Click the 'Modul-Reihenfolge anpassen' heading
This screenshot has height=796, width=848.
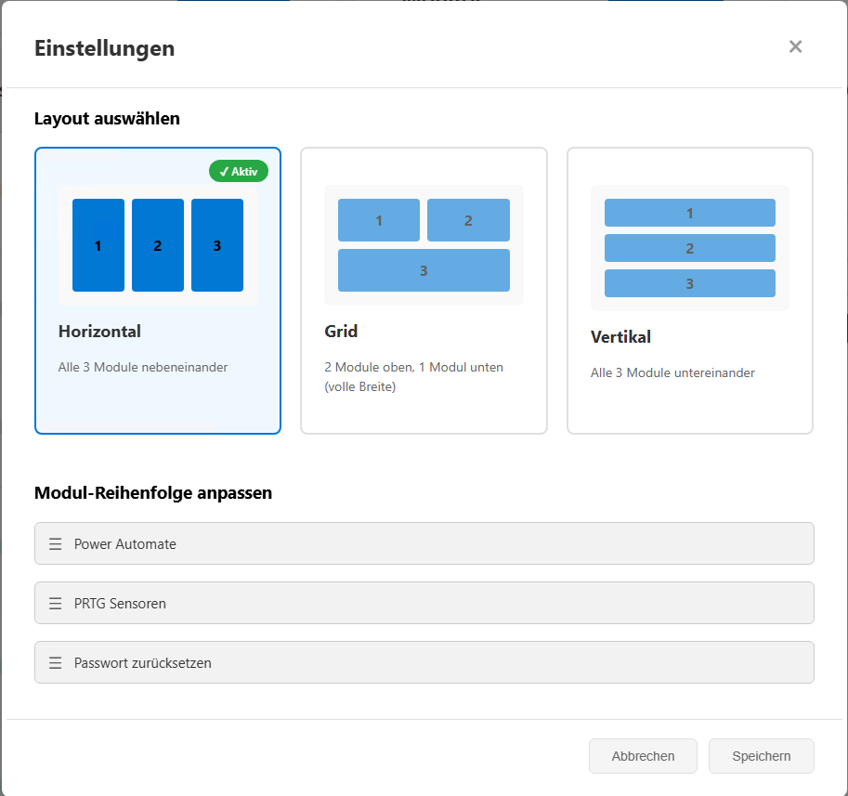pyautogui.click(x=153, y=492)
